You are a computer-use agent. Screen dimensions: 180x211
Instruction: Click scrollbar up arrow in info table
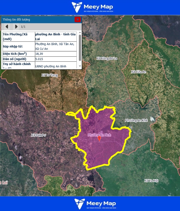(80, 33)
